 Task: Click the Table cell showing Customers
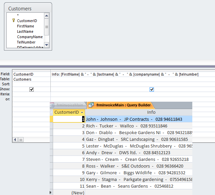[x=31, y=79]
